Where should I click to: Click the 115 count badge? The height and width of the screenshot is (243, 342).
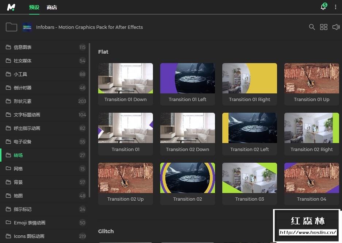click(82, 47)
